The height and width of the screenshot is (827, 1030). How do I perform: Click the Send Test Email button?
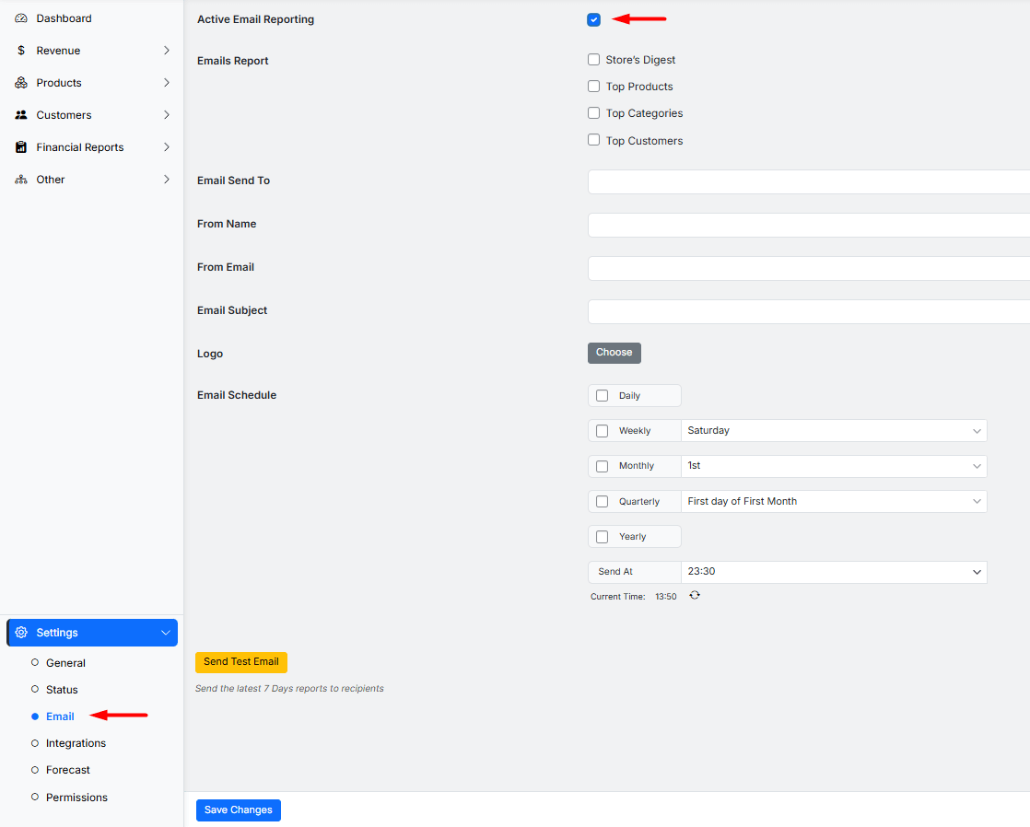[241, 662]
